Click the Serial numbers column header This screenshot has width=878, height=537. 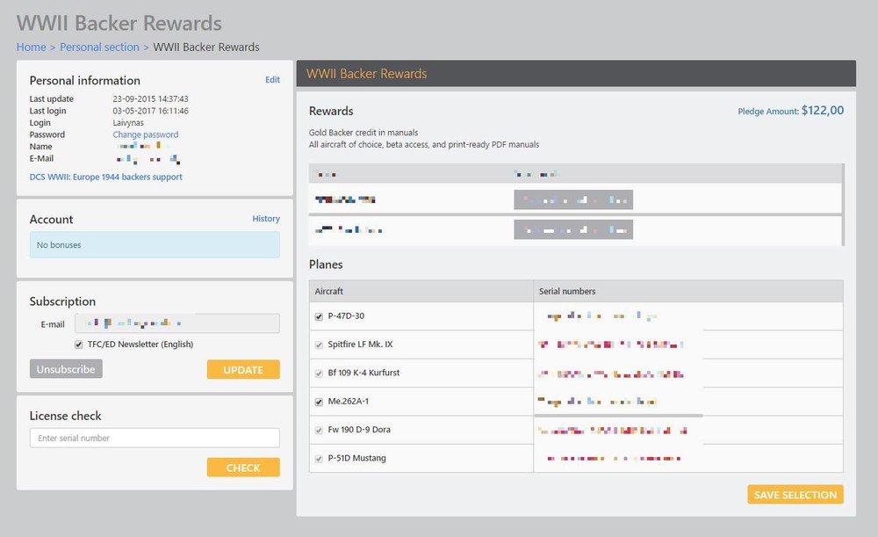(688, 291)
